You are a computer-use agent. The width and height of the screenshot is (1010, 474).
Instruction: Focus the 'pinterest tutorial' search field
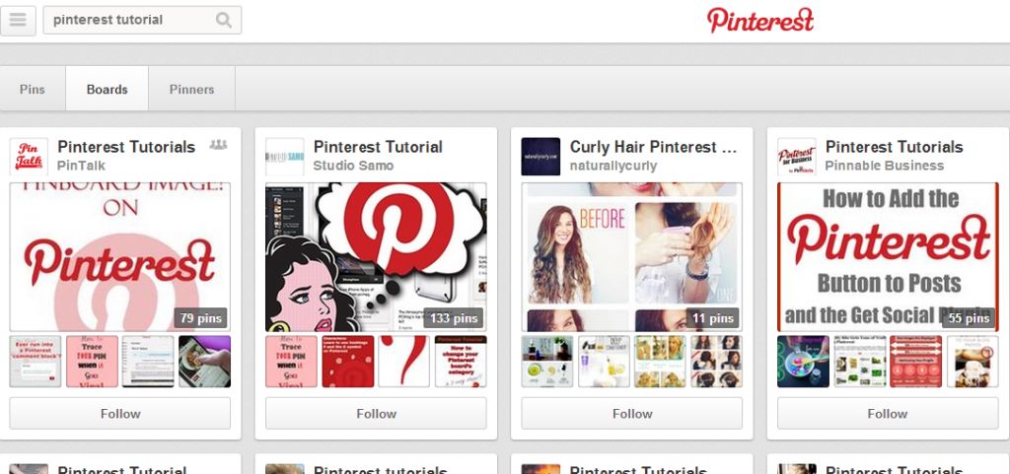(142, 20)
